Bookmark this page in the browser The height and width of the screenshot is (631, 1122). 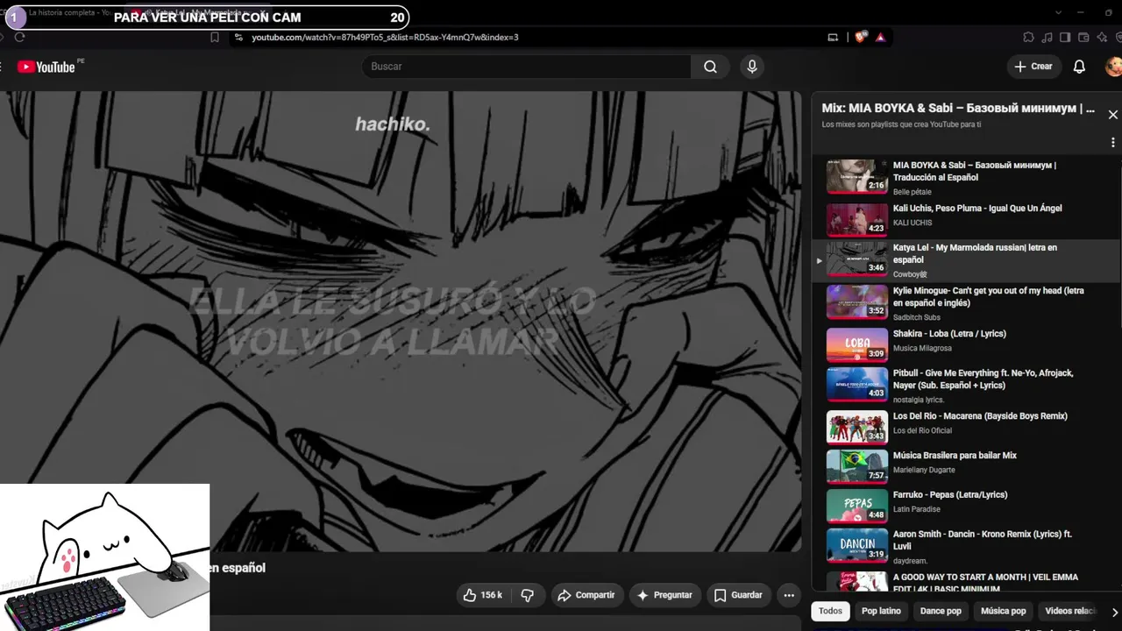[x=215, y=38]
